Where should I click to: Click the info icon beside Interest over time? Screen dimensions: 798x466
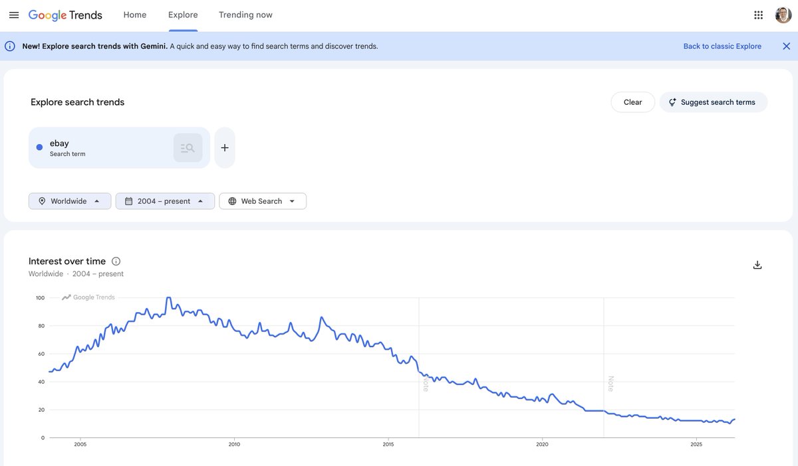(x=116, y=262)
